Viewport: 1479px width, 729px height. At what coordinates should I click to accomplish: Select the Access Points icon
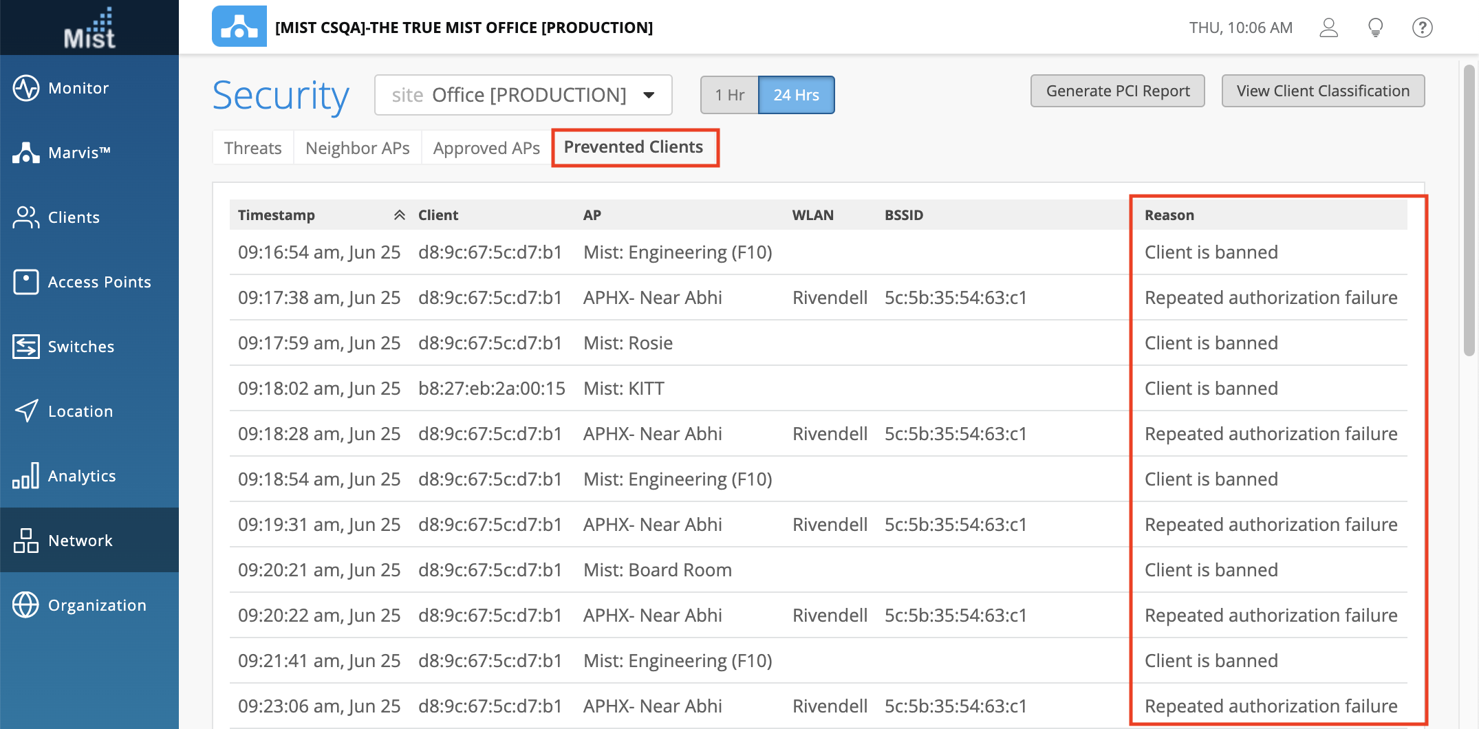26,282
